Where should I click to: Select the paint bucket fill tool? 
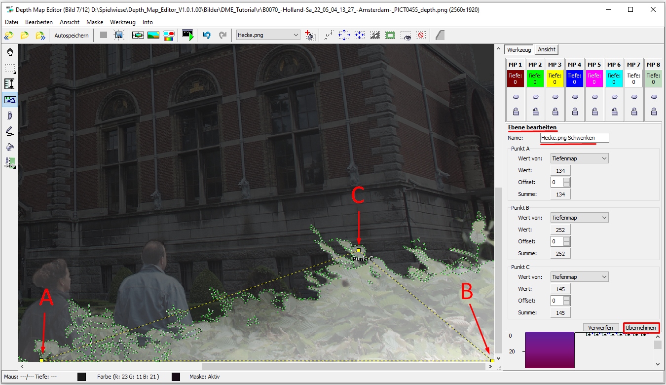10,147
